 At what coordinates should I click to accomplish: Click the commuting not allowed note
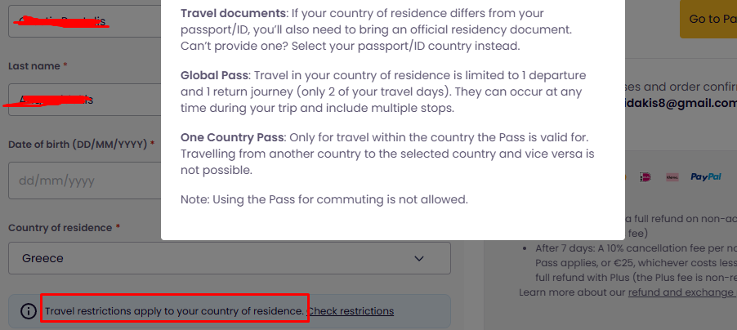pos(324,198)
